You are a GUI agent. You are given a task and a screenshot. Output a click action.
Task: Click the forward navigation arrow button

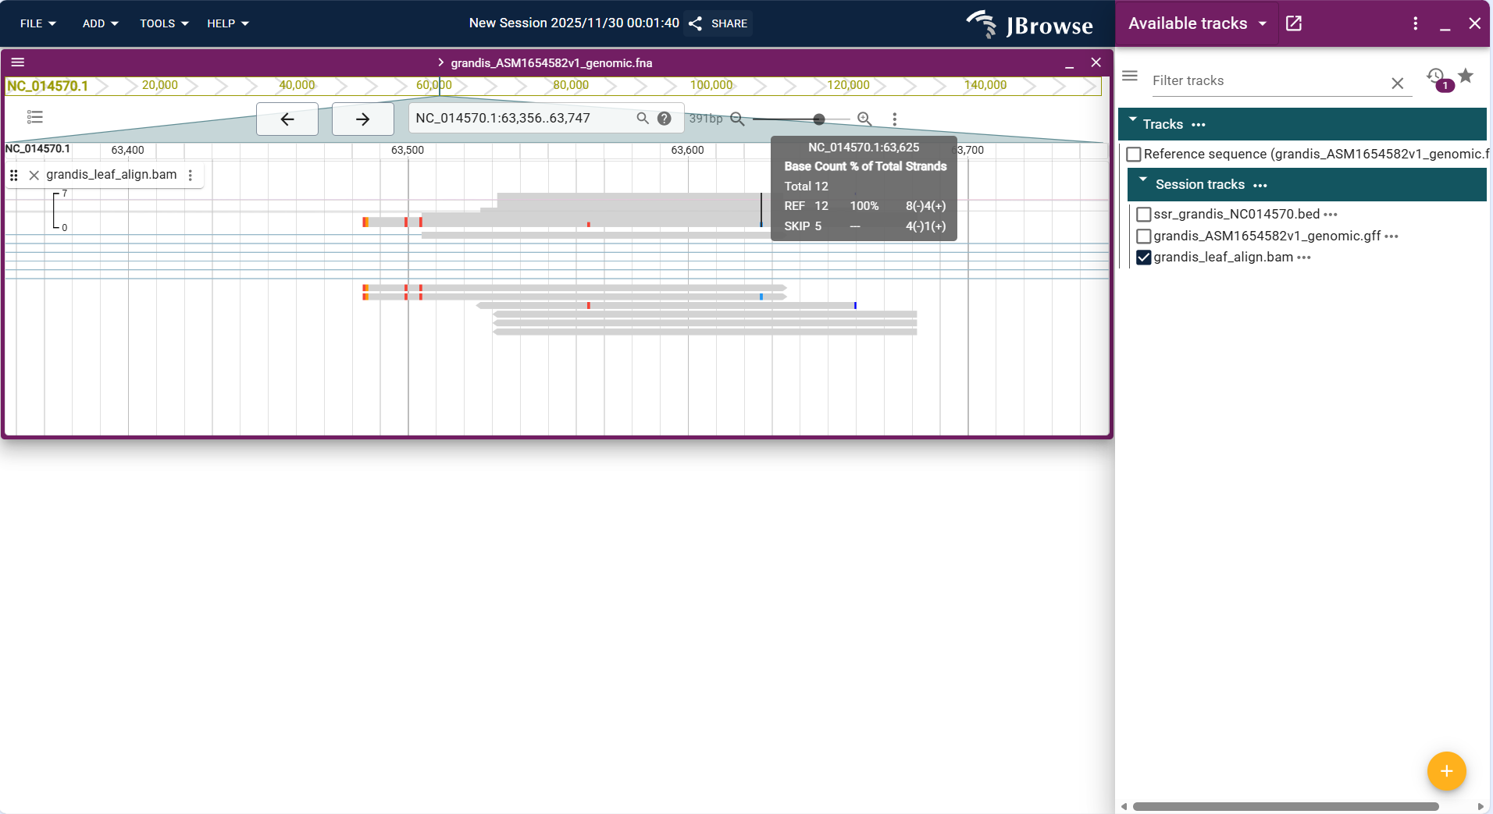[362, 119]
